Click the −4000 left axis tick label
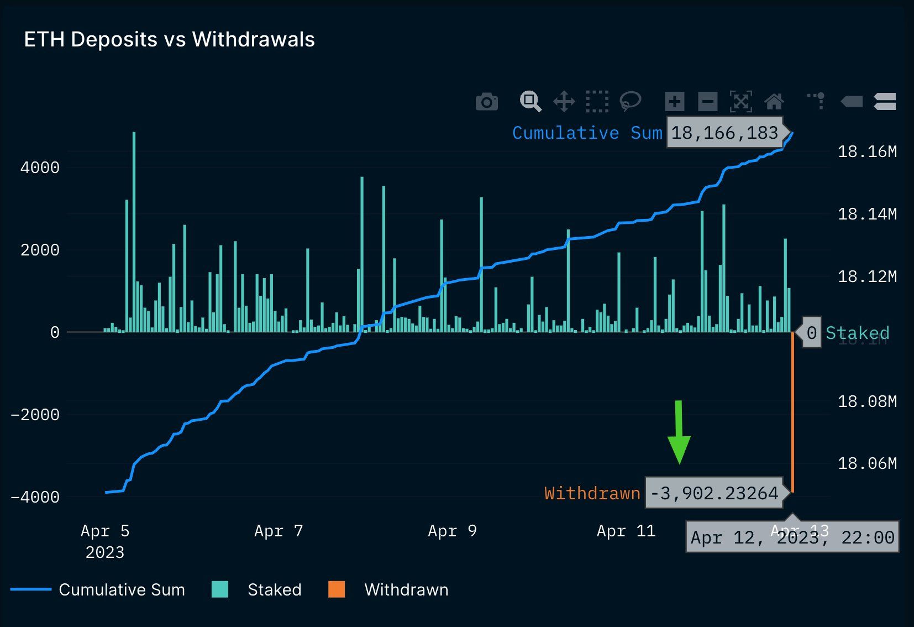Image resolution: width=914 pixels, height=627 pixels. [35, 497]
